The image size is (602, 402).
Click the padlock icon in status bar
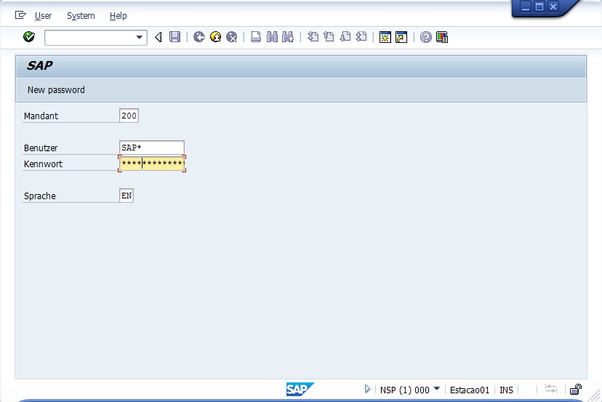point(575,390)
